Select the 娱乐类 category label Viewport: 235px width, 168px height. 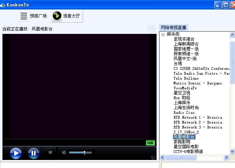point(173,34)
